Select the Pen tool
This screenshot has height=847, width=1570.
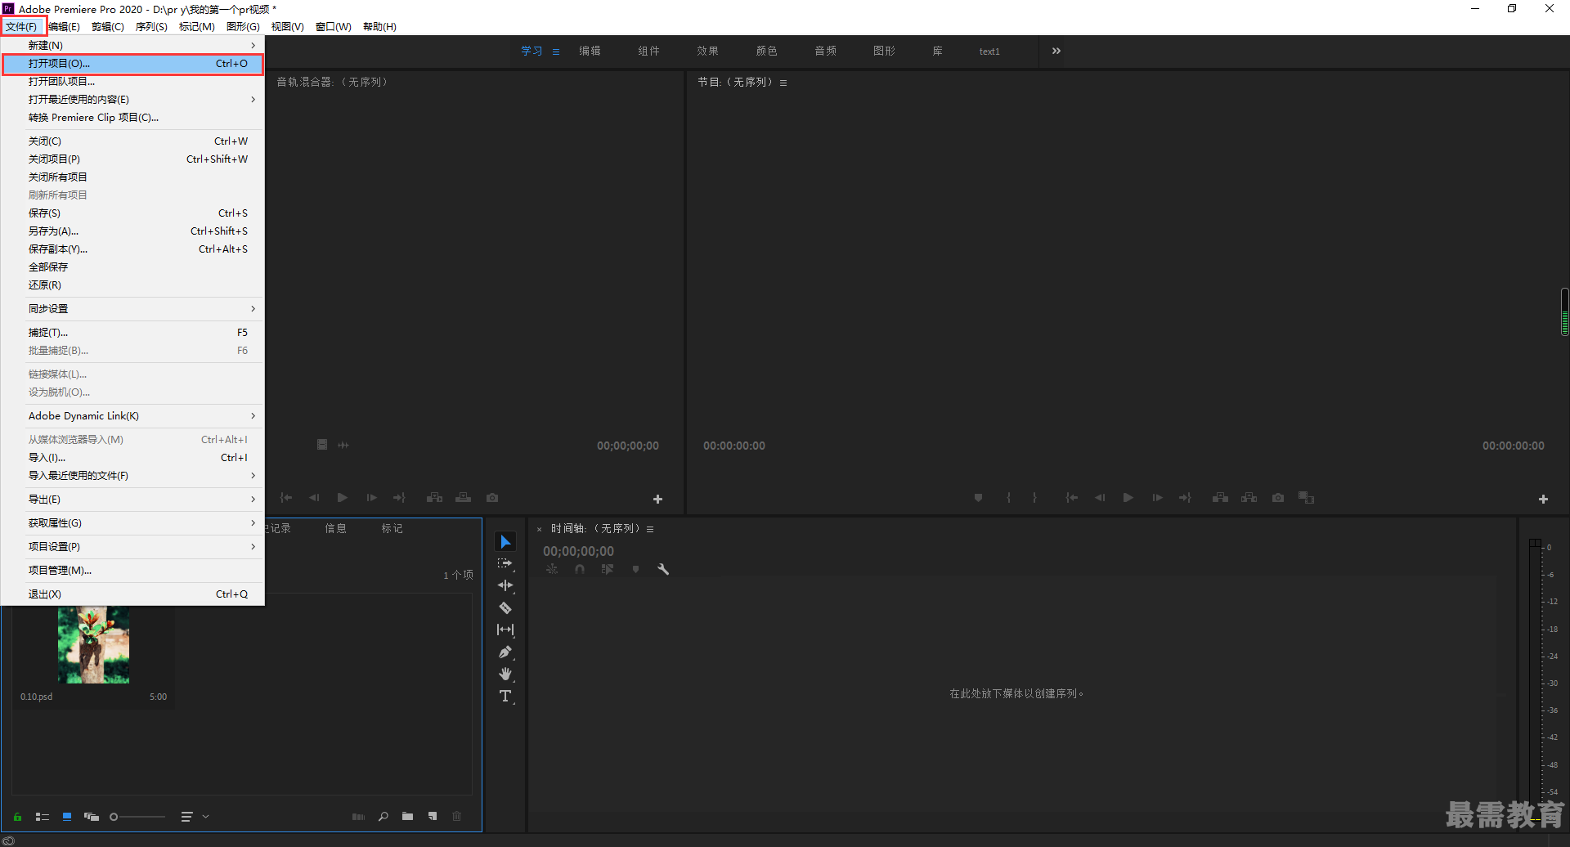coord(505,652)
